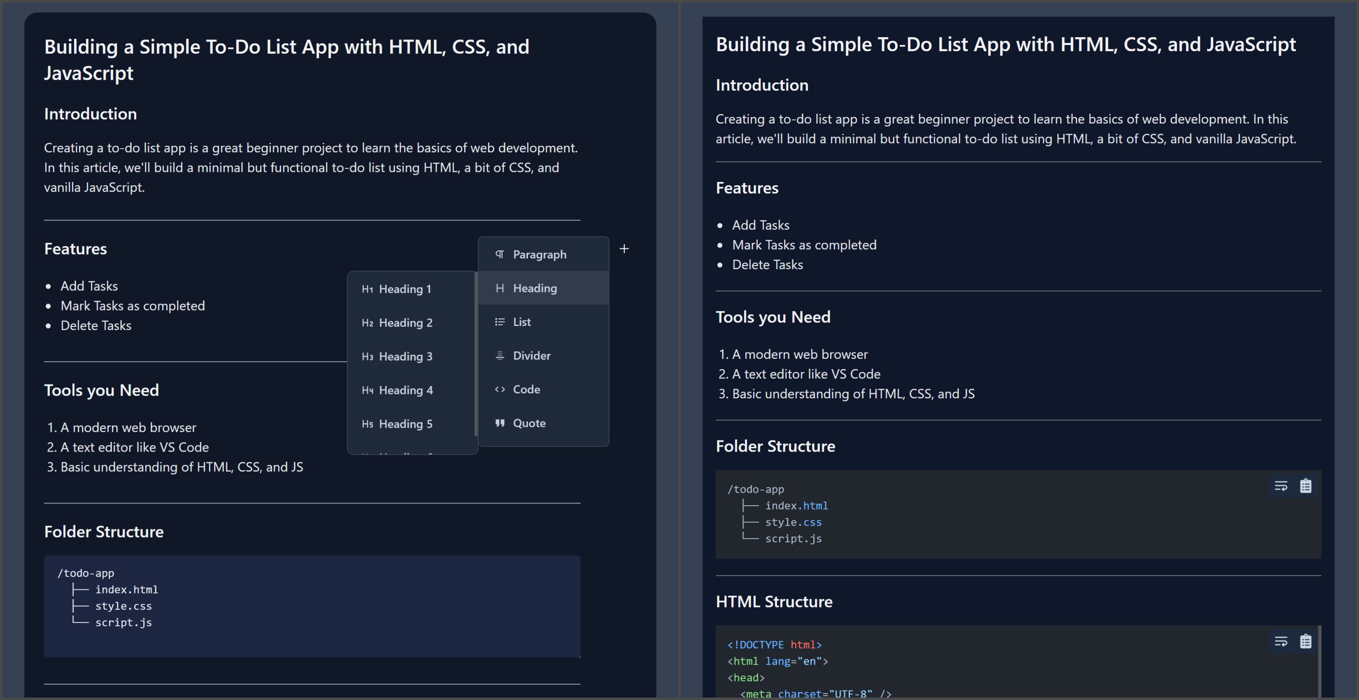Click the intro paragraph in the editor
This screenshot has width=1359, height=700.
coord(311,168)
